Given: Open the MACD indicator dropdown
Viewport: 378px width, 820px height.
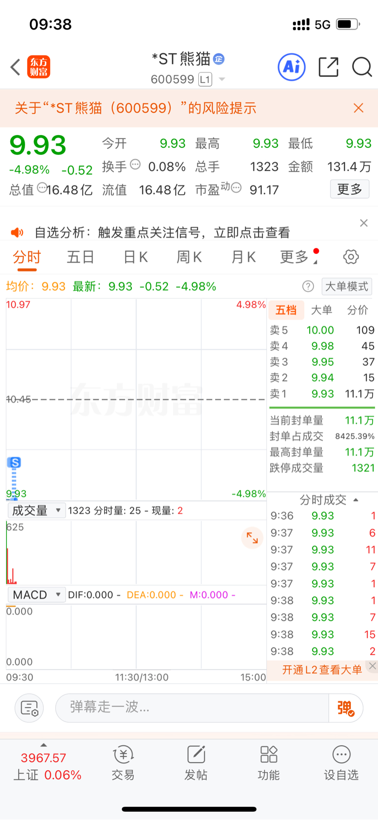Looking at the screenshot, I should pos(36,595).
